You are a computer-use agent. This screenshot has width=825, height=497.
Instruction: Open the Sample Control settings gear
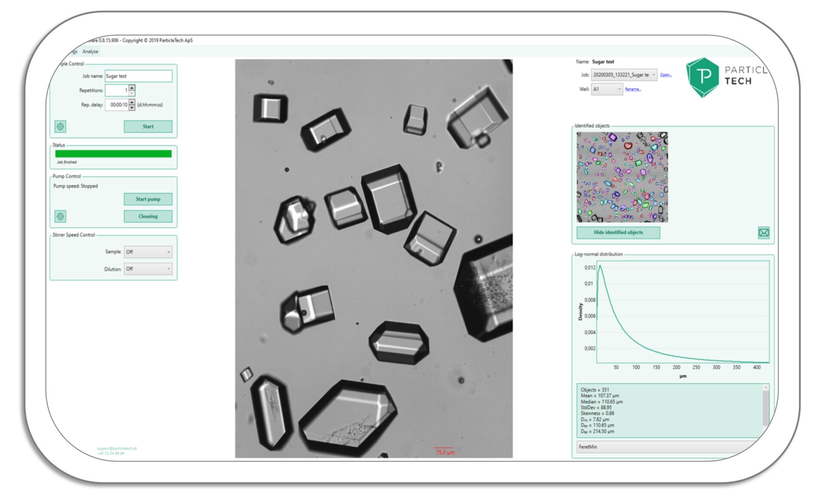click(x=60, y=127)
